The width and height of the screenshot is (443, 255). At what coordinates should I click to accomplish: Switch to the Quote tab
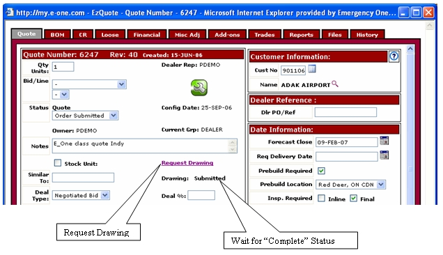(x=26, y=33)
